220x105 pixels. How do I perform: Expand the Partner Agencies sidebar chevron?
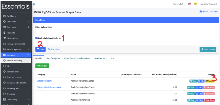tap(28, 49)
